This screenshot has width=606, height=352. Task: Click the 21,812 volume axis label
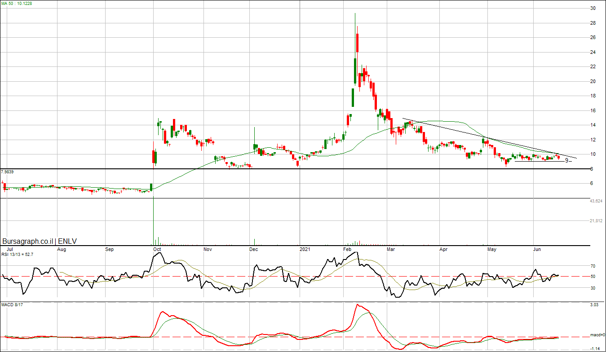coord(596,221)
